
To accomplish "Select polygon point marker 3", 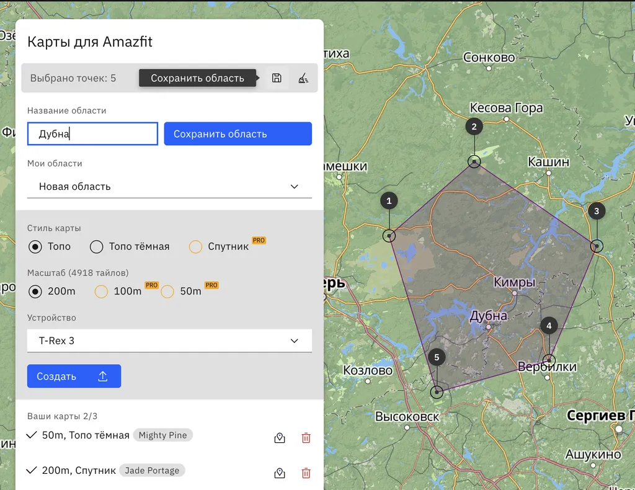I will click(597, 211).
